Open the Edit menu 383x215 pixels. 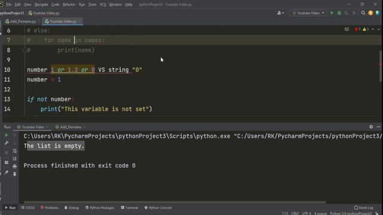(17, 4)
